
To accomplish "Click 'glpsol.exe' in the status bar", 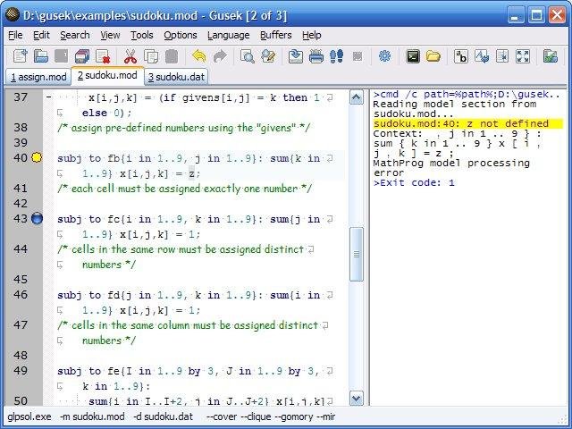I will click(29, 416).
